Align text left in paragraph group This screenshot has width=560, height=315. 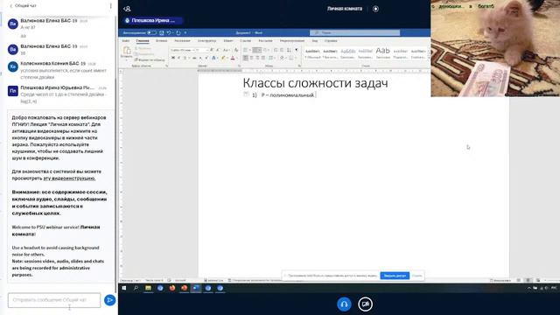coord(245,58)
